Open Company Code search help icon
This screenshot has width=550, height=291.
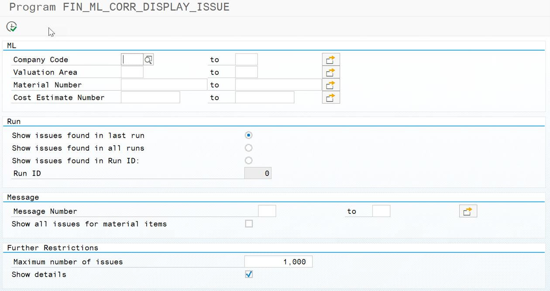(148, 60)
